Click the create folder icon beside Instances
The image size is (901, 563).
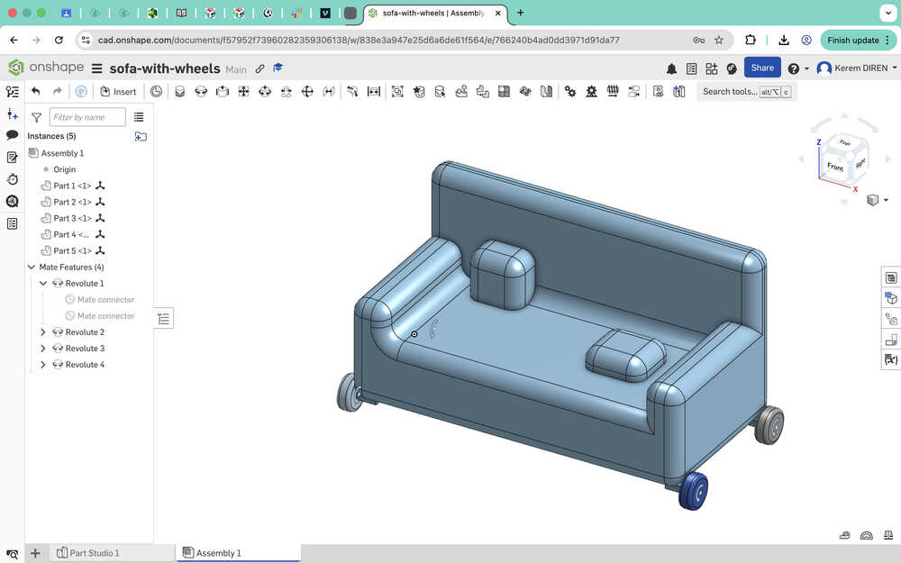coord(141,136)
